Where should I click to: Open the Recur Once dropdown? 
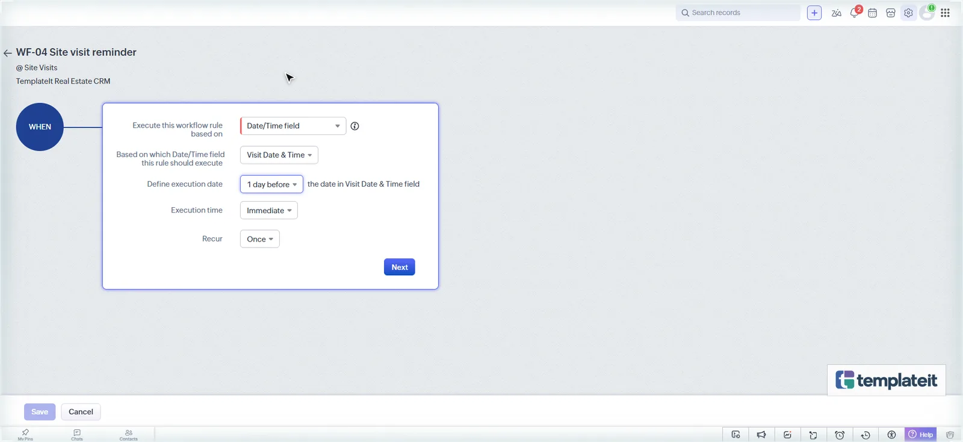point(260,239)
